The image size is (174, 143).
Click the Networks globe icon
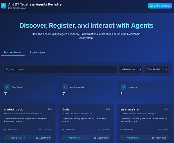pos(123,87)
